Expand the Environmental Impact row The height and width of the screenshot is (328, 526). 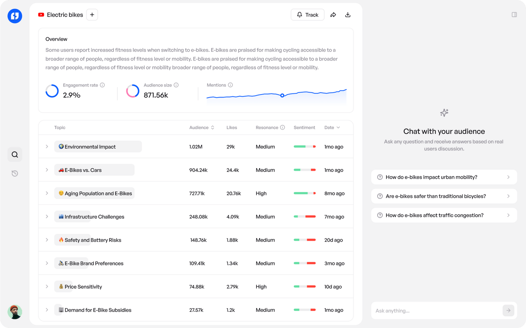click(47, 147)
